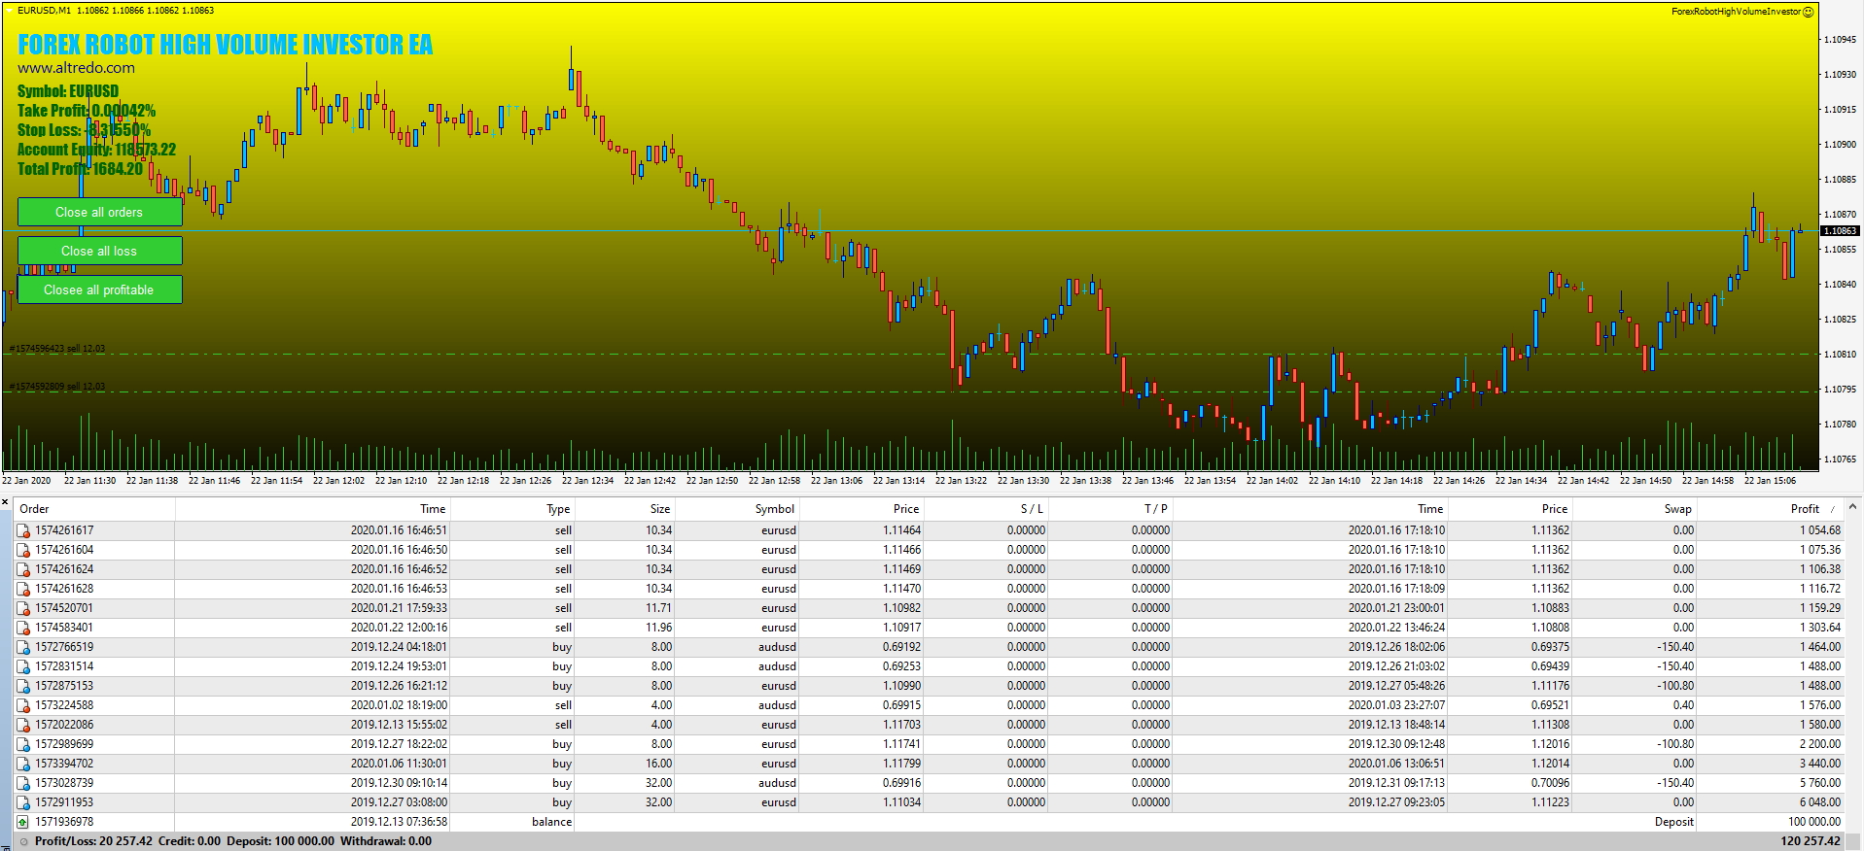Click the sell icon of order 1574261617

[23, 530]
